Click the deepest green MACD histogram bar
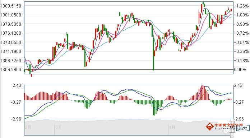 (154, 108)
